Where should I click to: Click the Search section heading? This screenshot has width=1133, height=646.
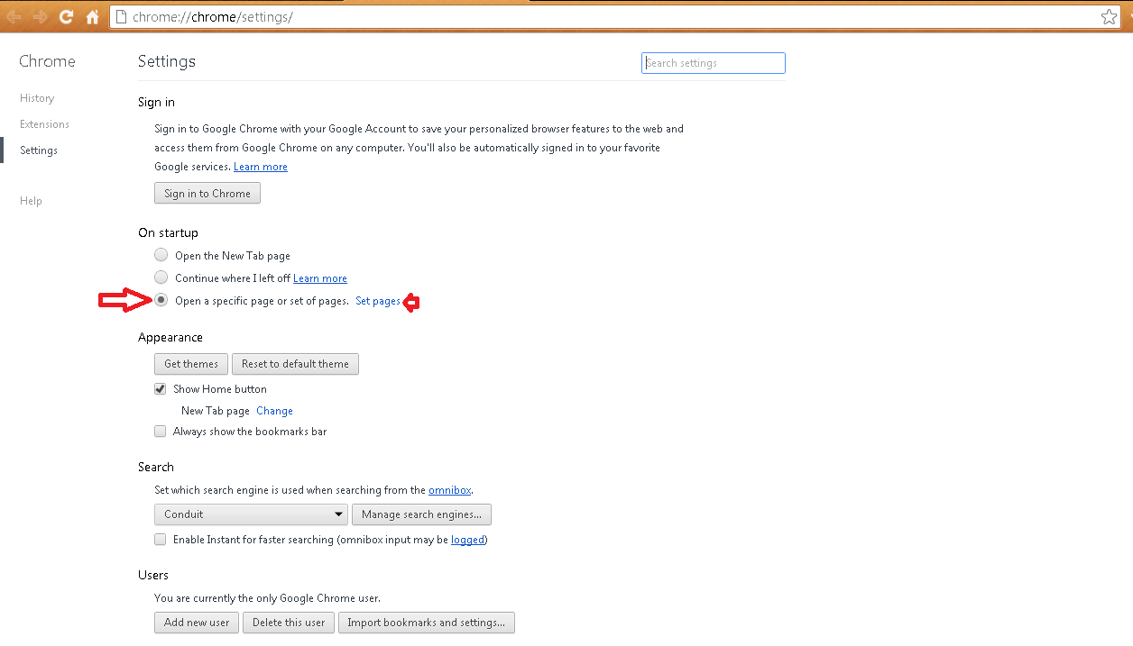coord(156,467)
